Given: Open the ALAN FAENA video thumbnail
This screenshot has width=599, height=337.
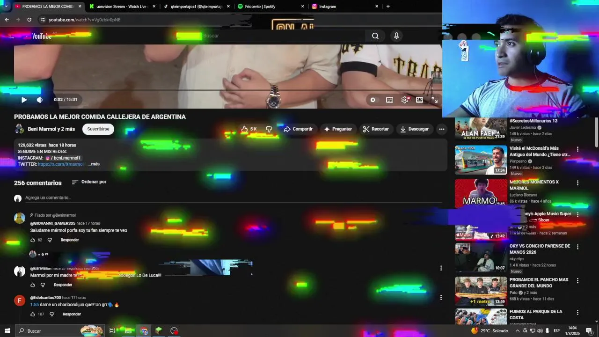Looking at the screenshot, I should tap(481, 129).
